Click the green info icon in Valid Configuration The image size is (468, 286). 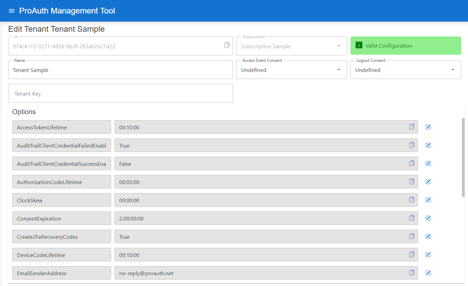pos(359,46)
